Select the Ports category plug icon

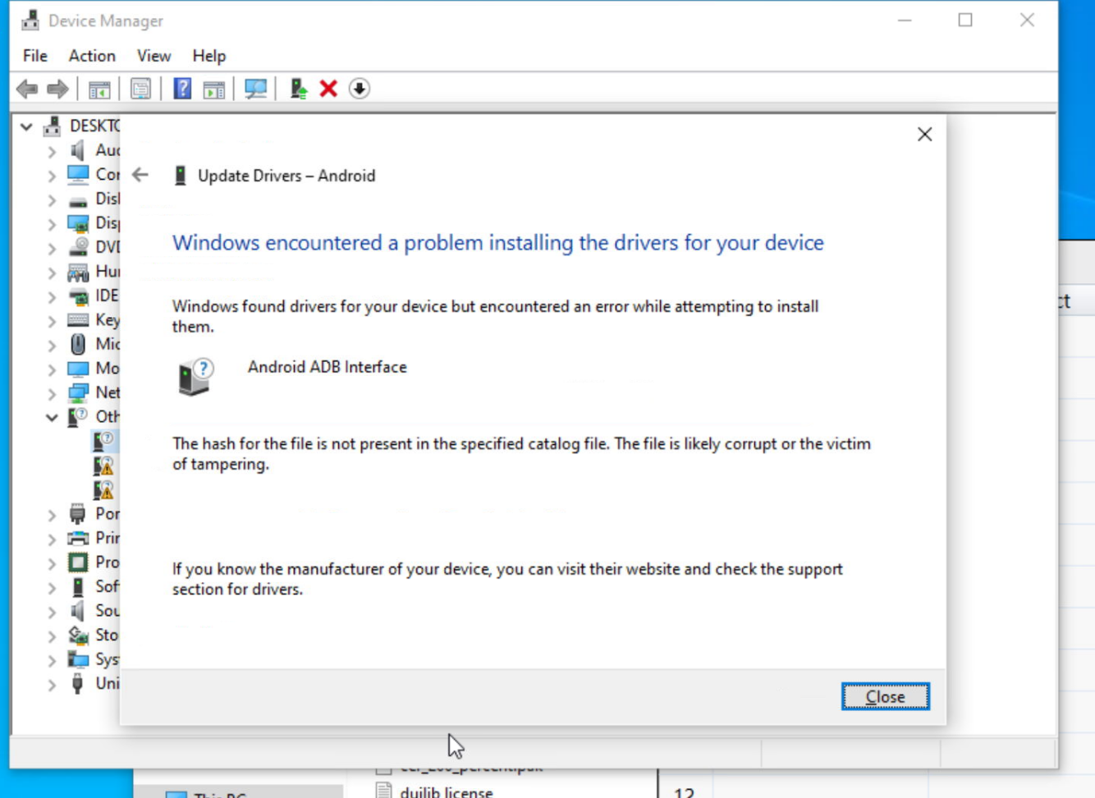click(x=78, y=514)
